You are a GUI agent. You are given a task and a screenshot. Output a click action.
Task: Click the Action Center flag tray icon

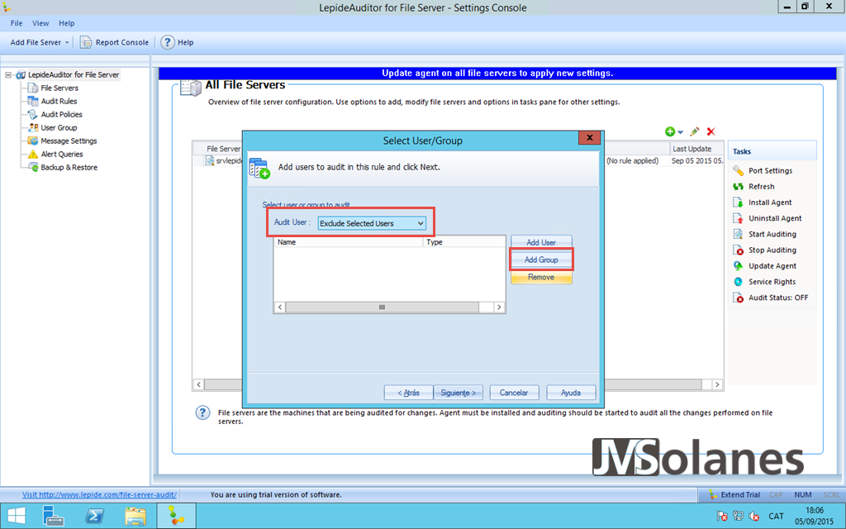[722, 516]
